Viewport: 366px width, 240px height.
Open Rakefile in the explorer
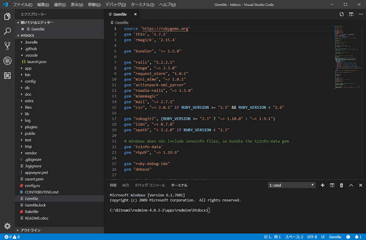pyautogui.click(x=59, y=212)
